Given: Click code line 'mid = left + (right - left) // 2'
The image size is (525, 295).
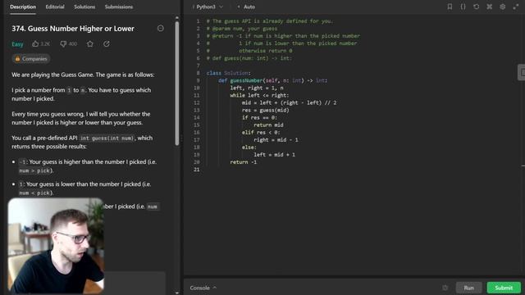Looking at the screenshot, I should coord(289,102).
